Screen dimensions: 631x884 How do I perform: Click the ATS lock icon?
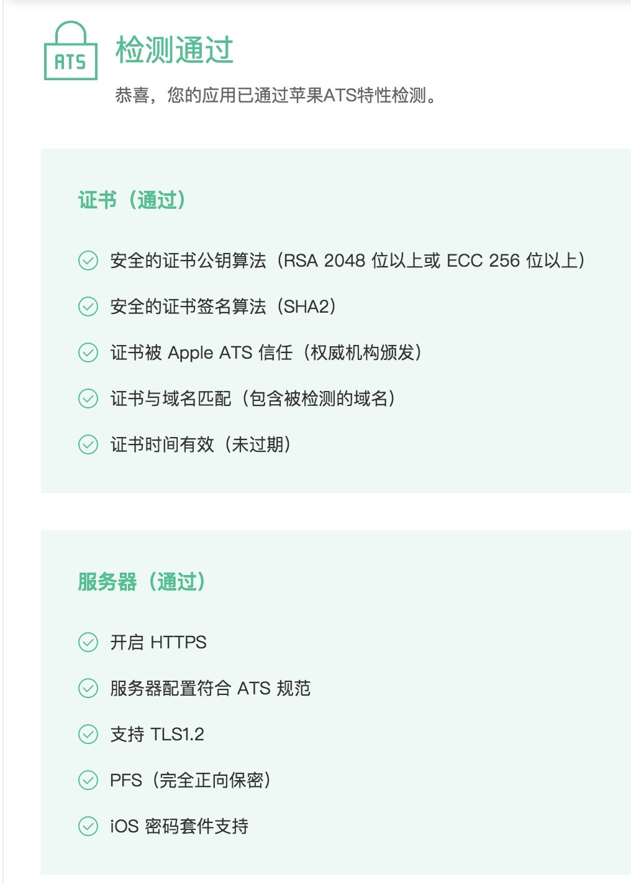(x=71, y=50)
